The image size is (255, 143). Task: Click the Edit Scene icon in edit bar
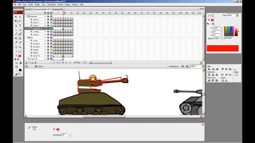tap(183, 66)
